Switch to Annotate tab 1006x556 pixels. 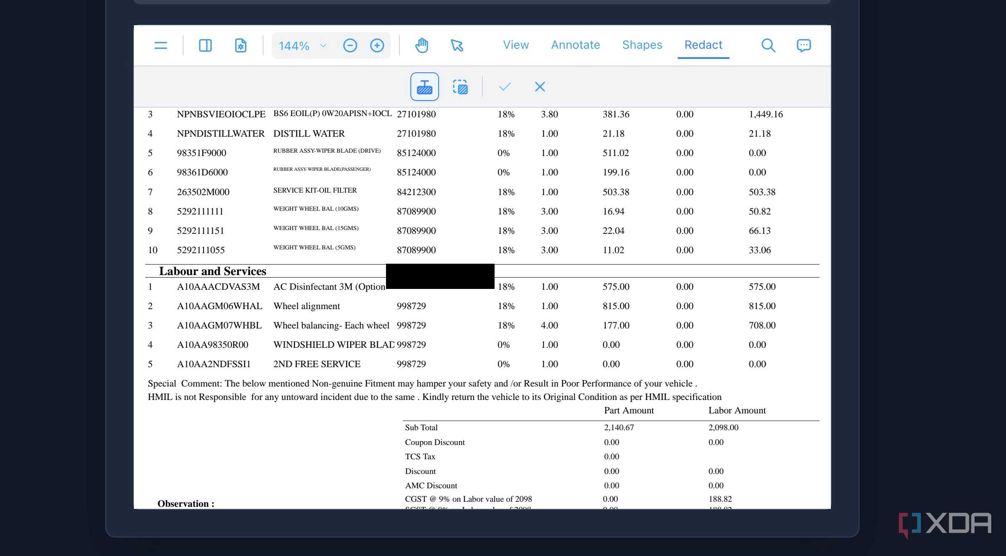(575, 45)
